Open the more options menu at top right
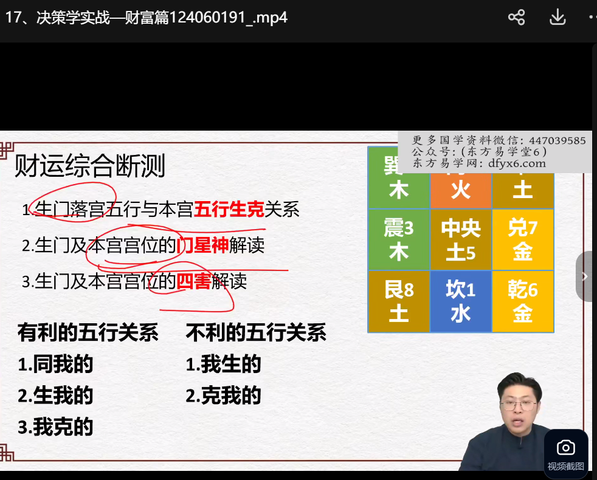 [592, 18]
